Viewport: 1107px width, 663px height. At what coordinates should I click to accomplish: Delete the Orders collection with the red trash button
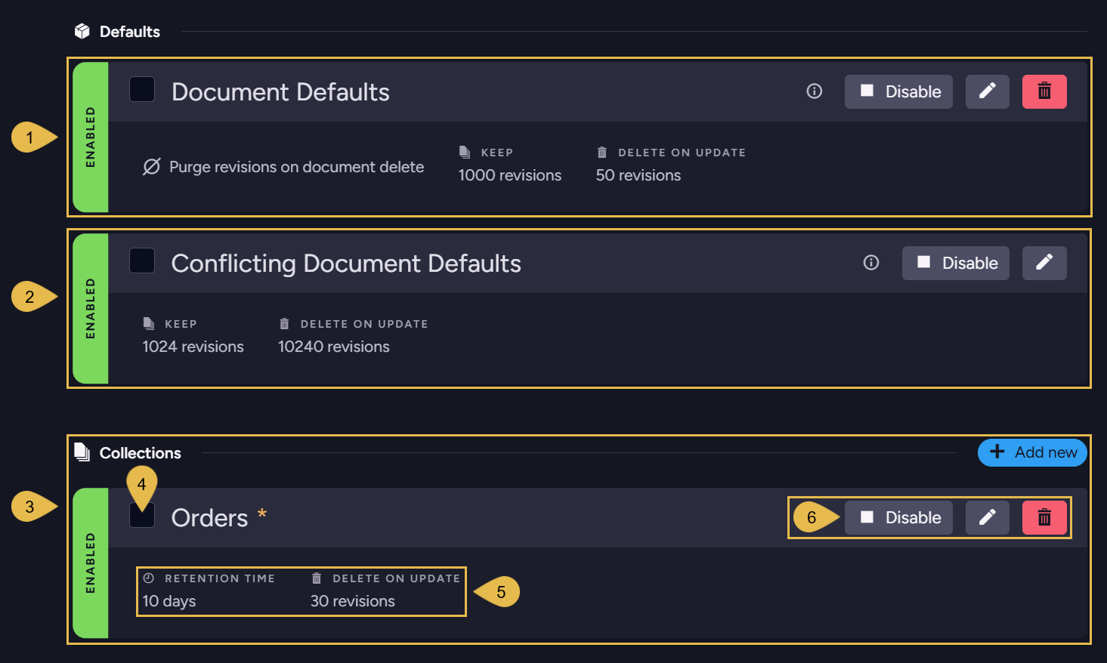click(x=1044, y=517)
